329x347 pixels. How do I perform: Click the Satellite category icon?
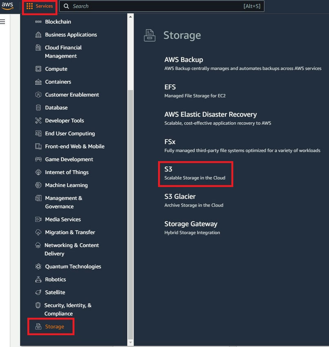click(x=38, y=292)
